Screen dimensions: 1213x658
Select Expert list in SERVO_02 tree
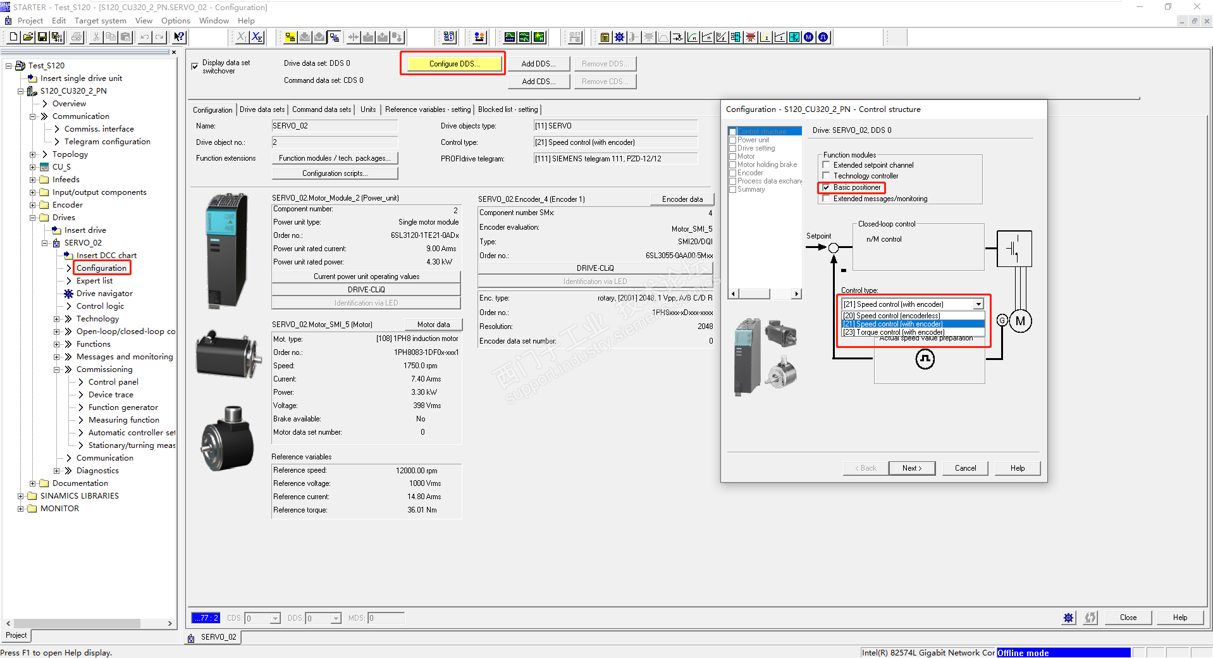(94, 281)
